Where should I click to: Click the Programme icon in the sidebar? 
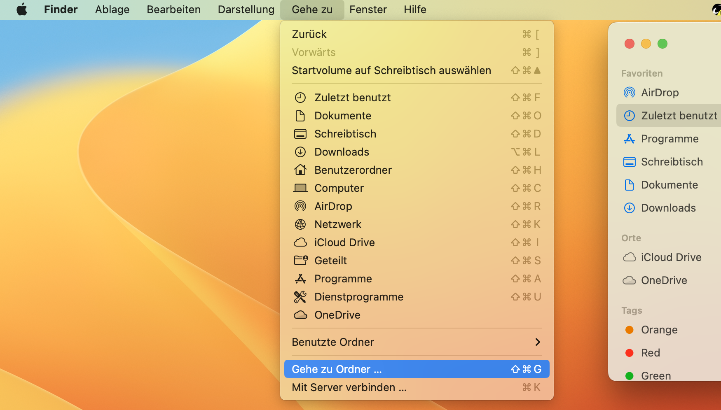pyautogui.click(x=629, y=139)
